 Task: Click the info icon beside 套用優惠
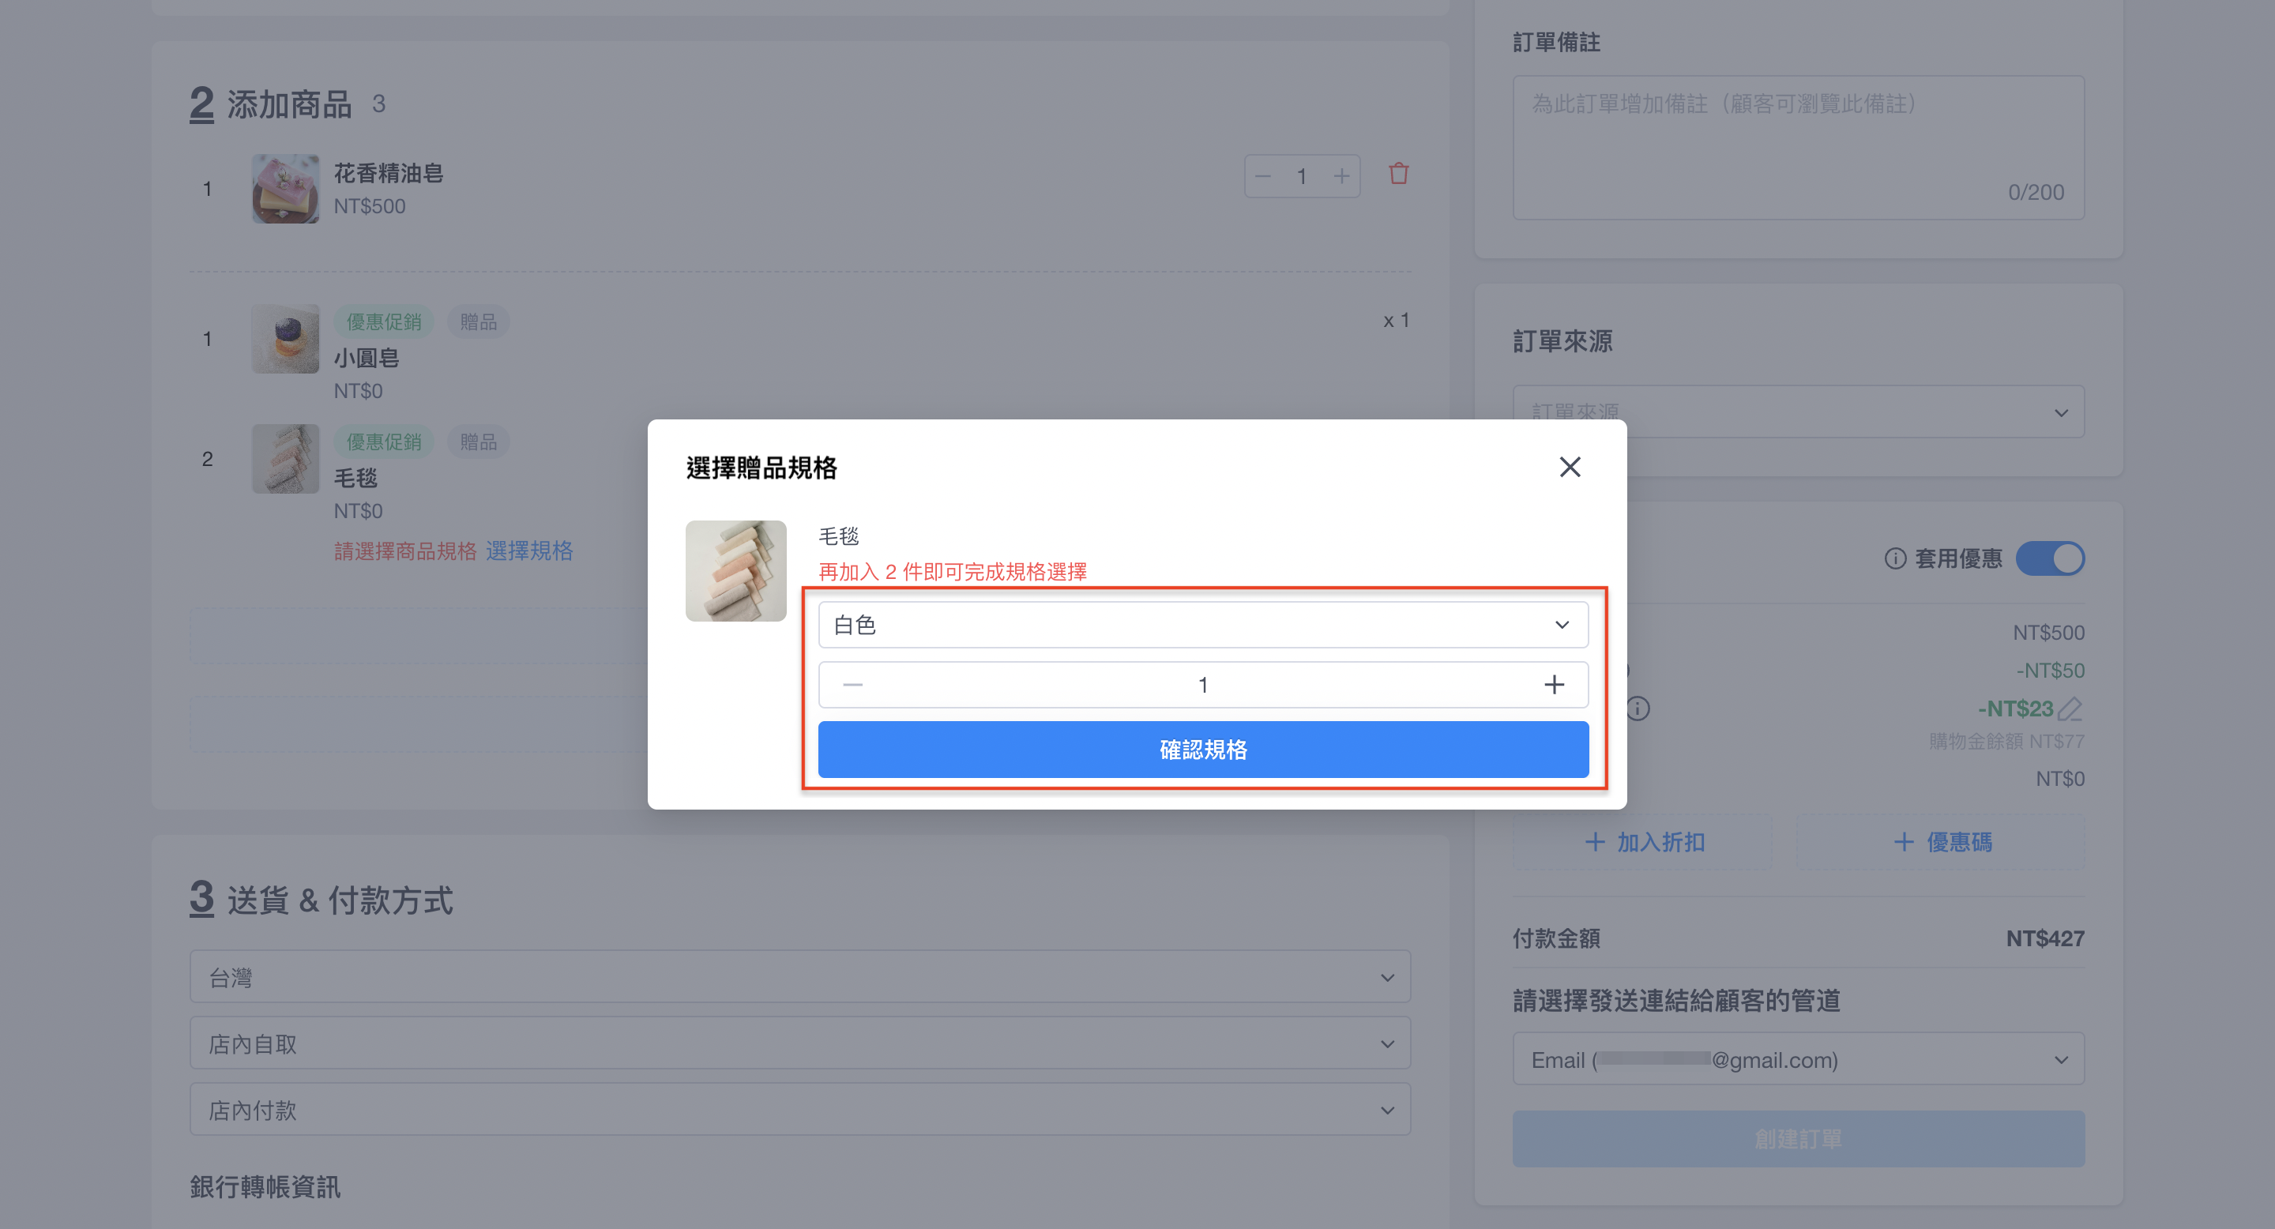point(1895,558)
